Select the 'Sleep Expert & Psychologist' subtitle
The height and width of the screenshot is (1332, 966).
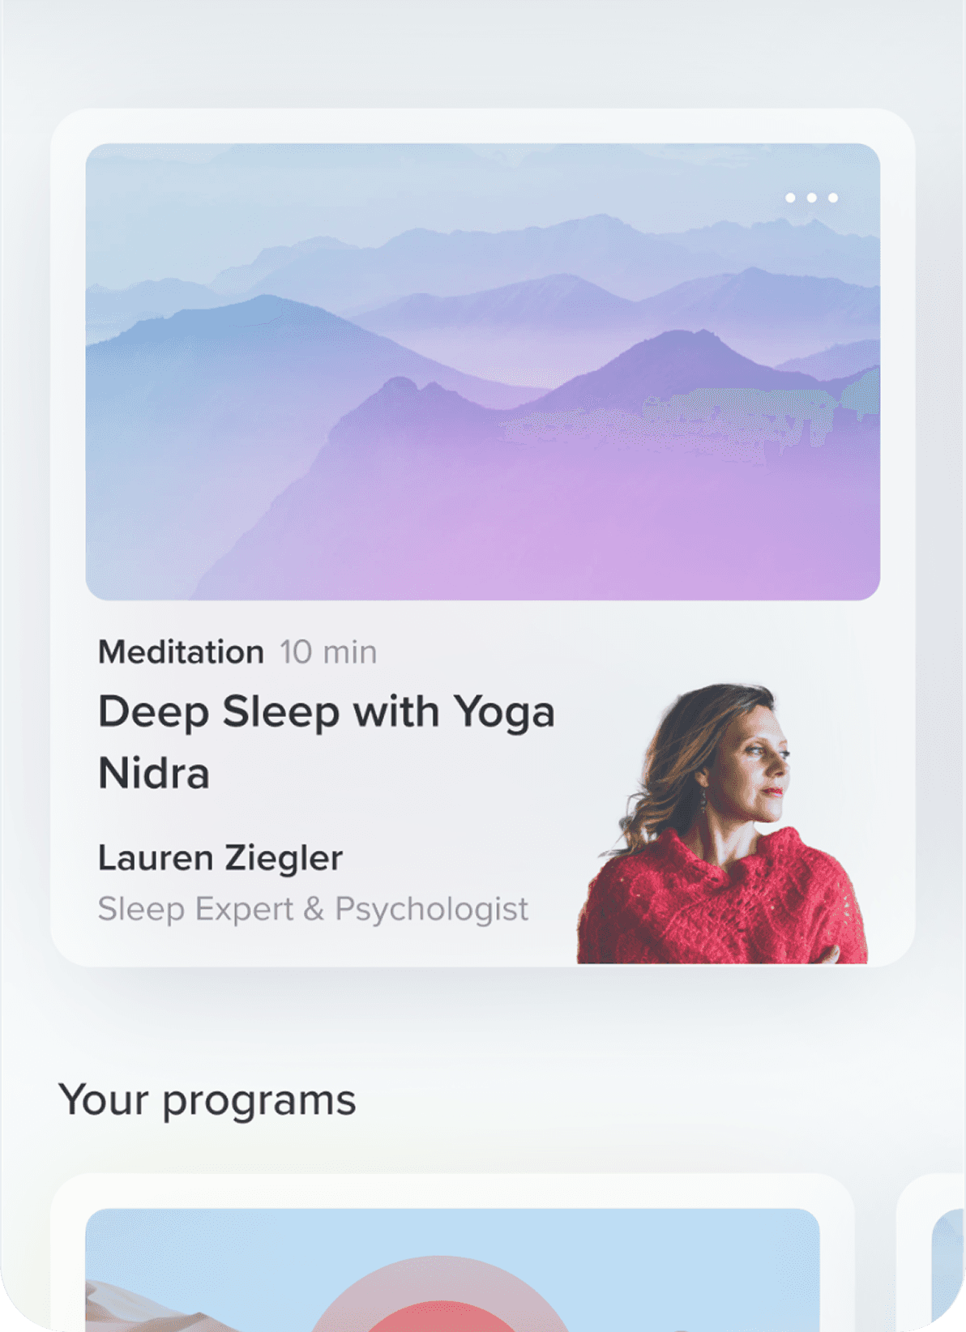point(313,909)
